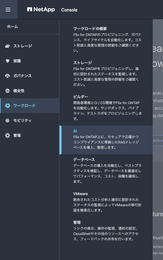Image resolution: width=163 pixels, height=260 pixels.
Task: Click the モビリティ icon
Action: pyautogui.click(x=7, y=121)
